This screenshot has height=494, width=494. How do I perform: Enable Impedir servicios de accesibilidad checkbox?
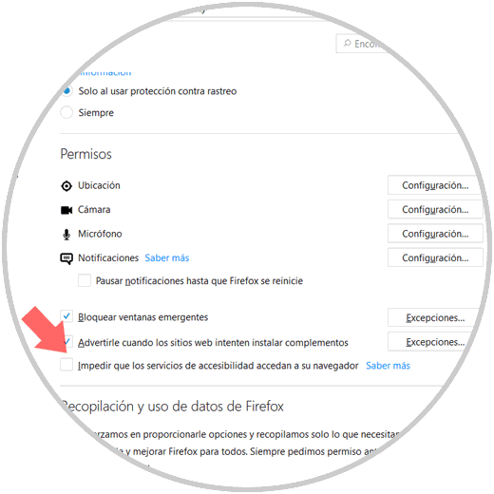click(66, 365)
